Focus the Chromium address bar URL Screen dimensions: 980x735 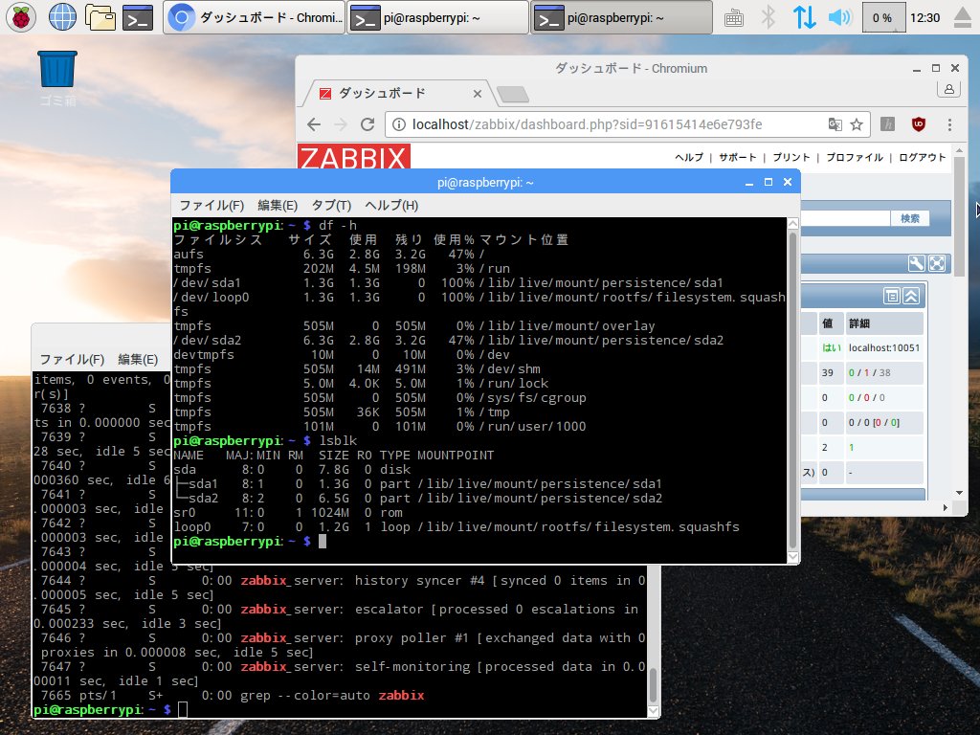(587, 124)
